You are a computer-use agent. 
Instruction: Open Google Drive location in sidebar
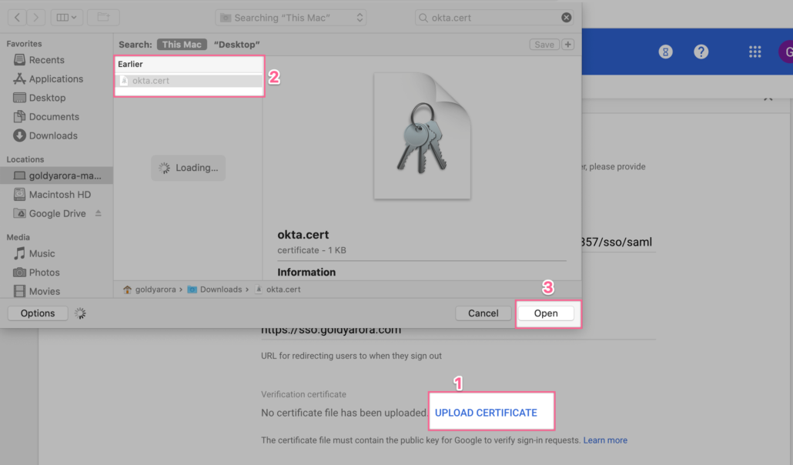tap(56, 213)
